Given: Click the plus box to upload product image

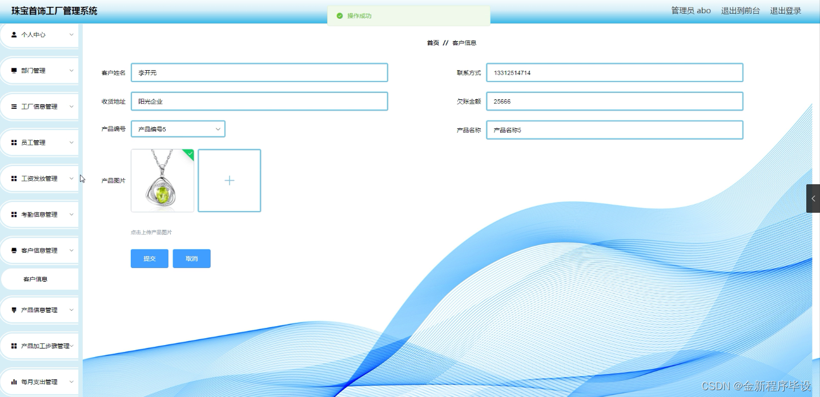Looking at the screenshot, I should pos(229,180).
